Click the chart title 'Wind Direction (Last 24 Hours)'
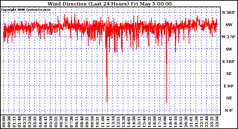This screenshot has height=129, width=238. click(88, 4)
